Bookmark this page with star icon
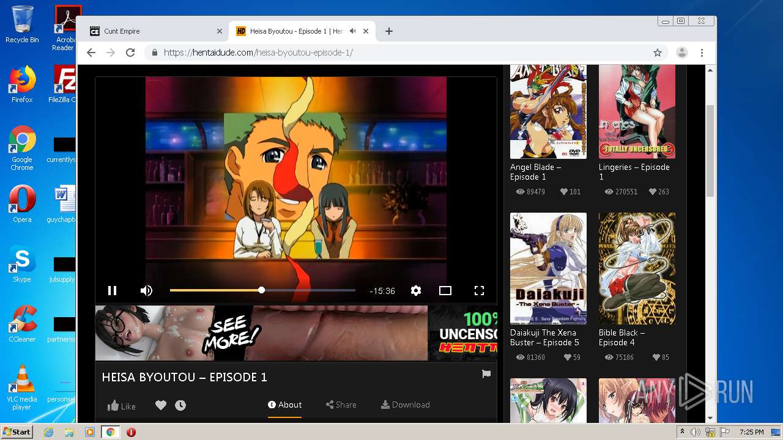This screenshot has height=440, width=783. pyautogui.click(x=658, y=53)
